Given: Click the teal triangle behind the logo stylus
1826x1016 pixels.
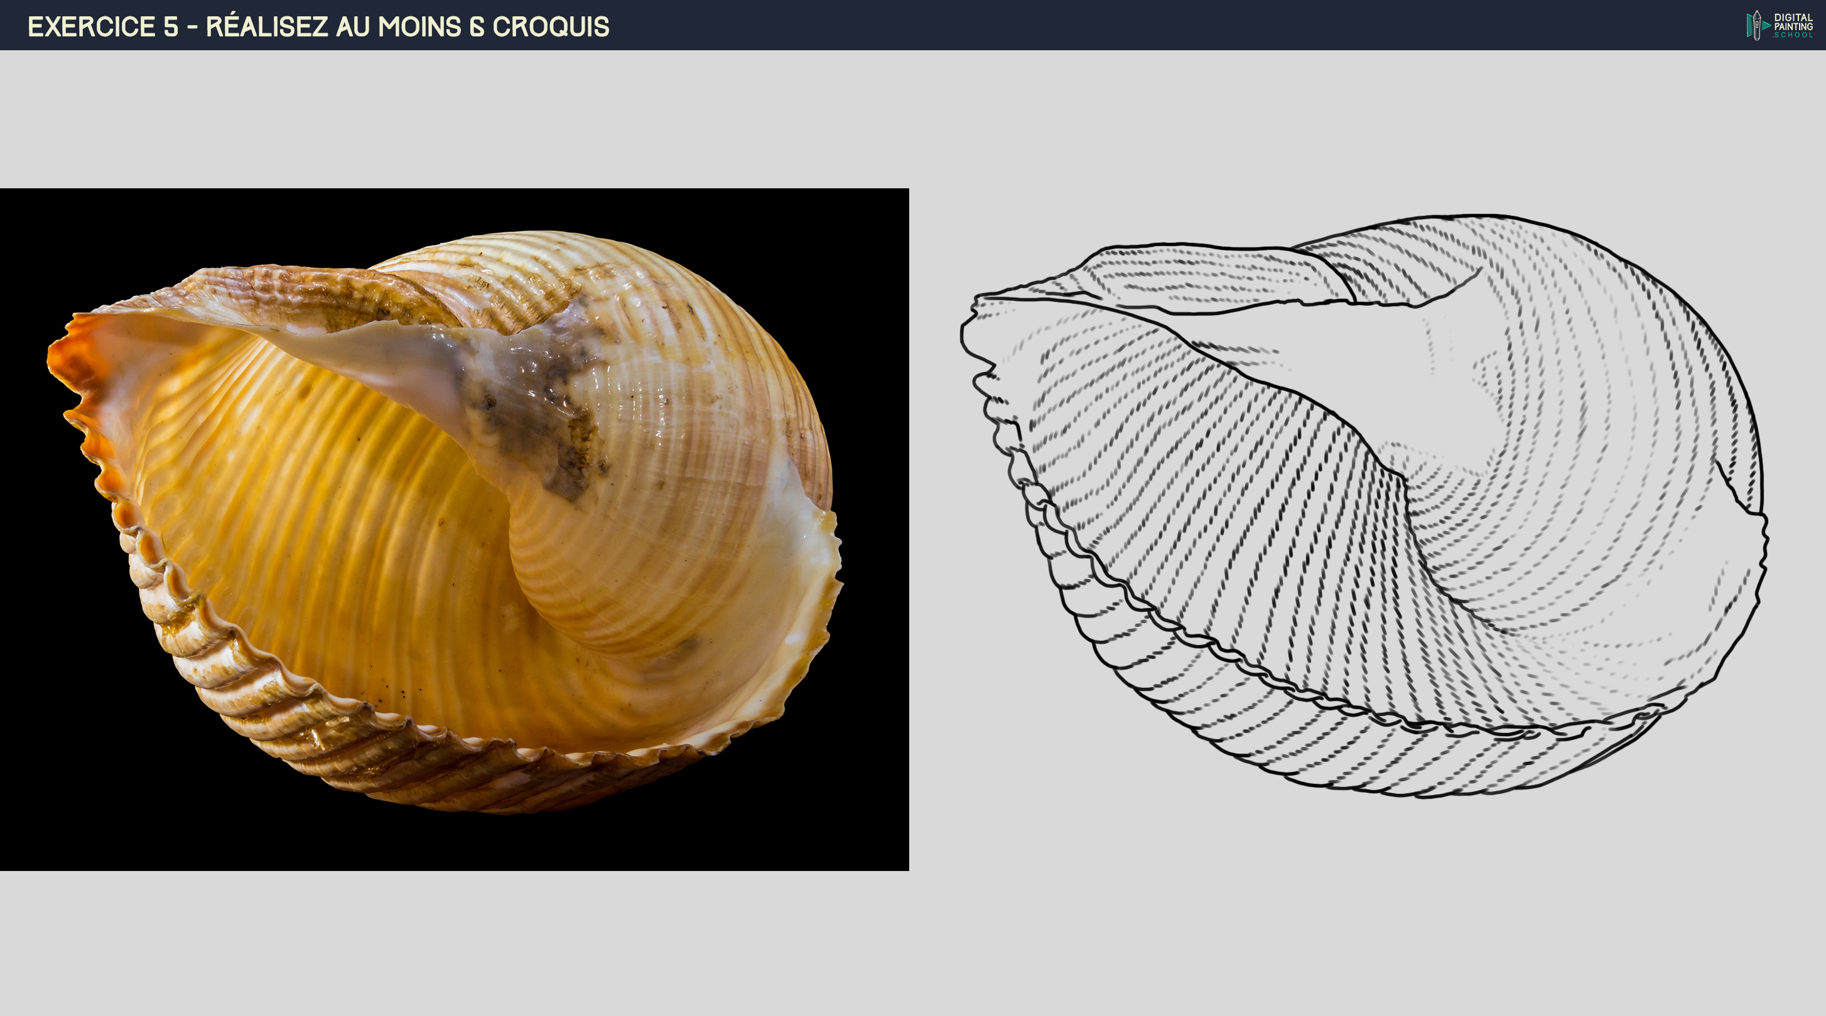Looking at the screenshot, I should tap(1766, 26).
